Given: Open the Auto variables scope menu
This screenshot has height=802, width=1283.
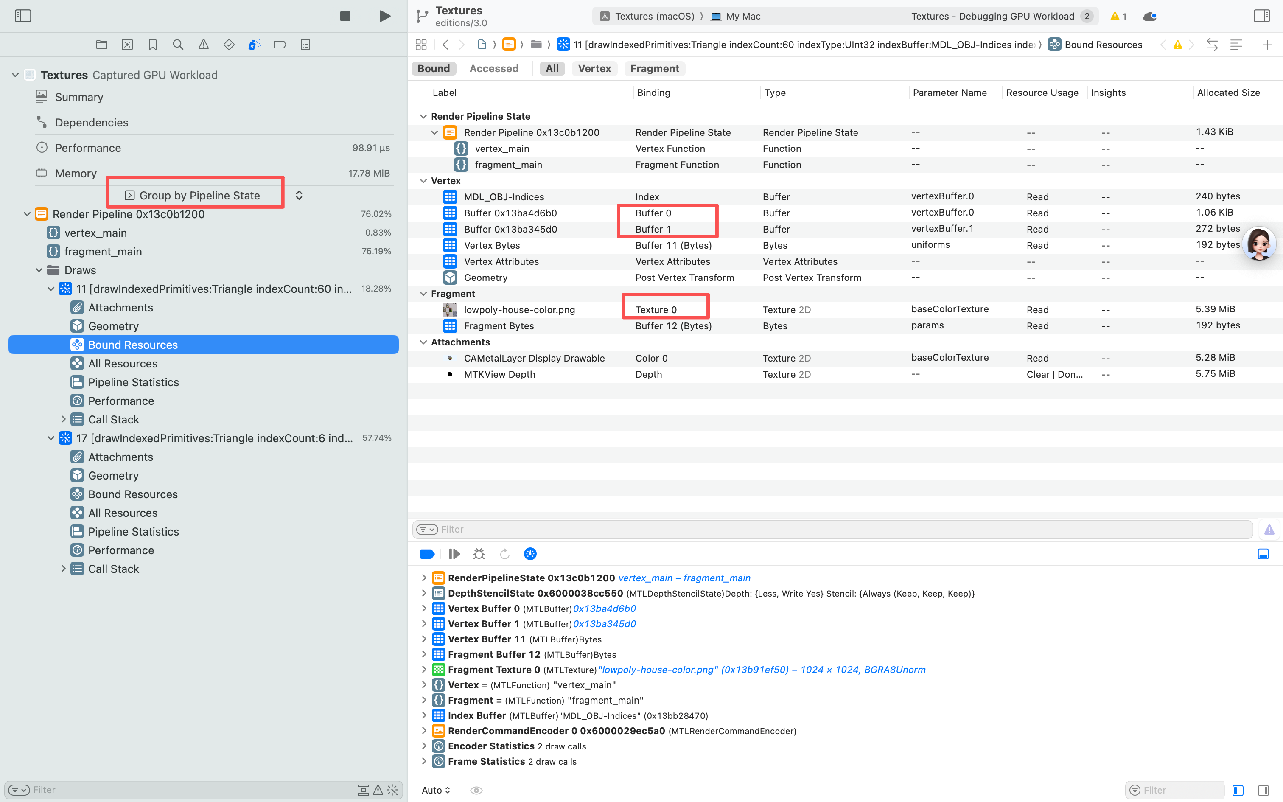Looking at the screenshot, I should point(436,790).
